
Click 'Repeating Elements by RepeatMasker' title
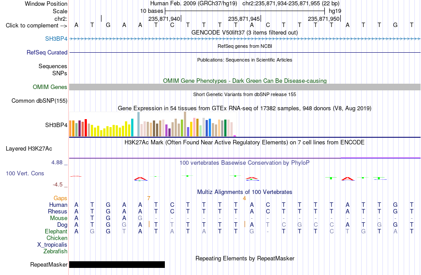(x=245, y=258)
